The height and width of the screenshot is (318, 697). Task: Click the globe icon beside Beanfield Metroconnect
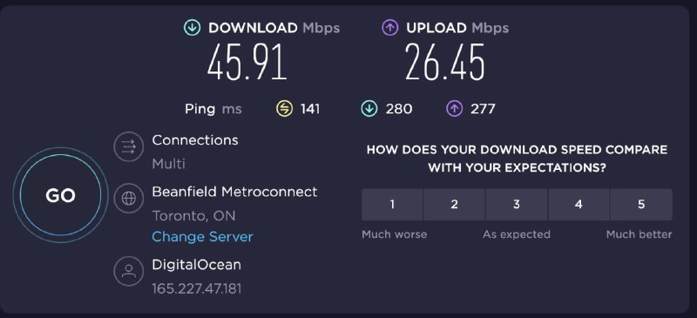pyautogui.click(x=128, y=199)
